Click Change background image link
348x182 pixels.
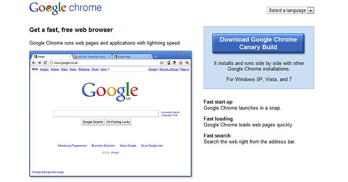48,172
